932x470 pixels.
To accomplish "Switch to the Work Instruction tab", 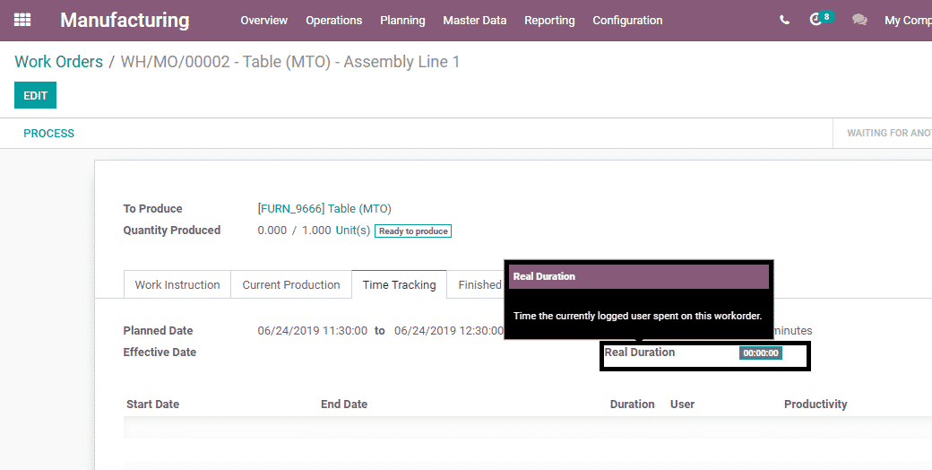I will 177,285.
